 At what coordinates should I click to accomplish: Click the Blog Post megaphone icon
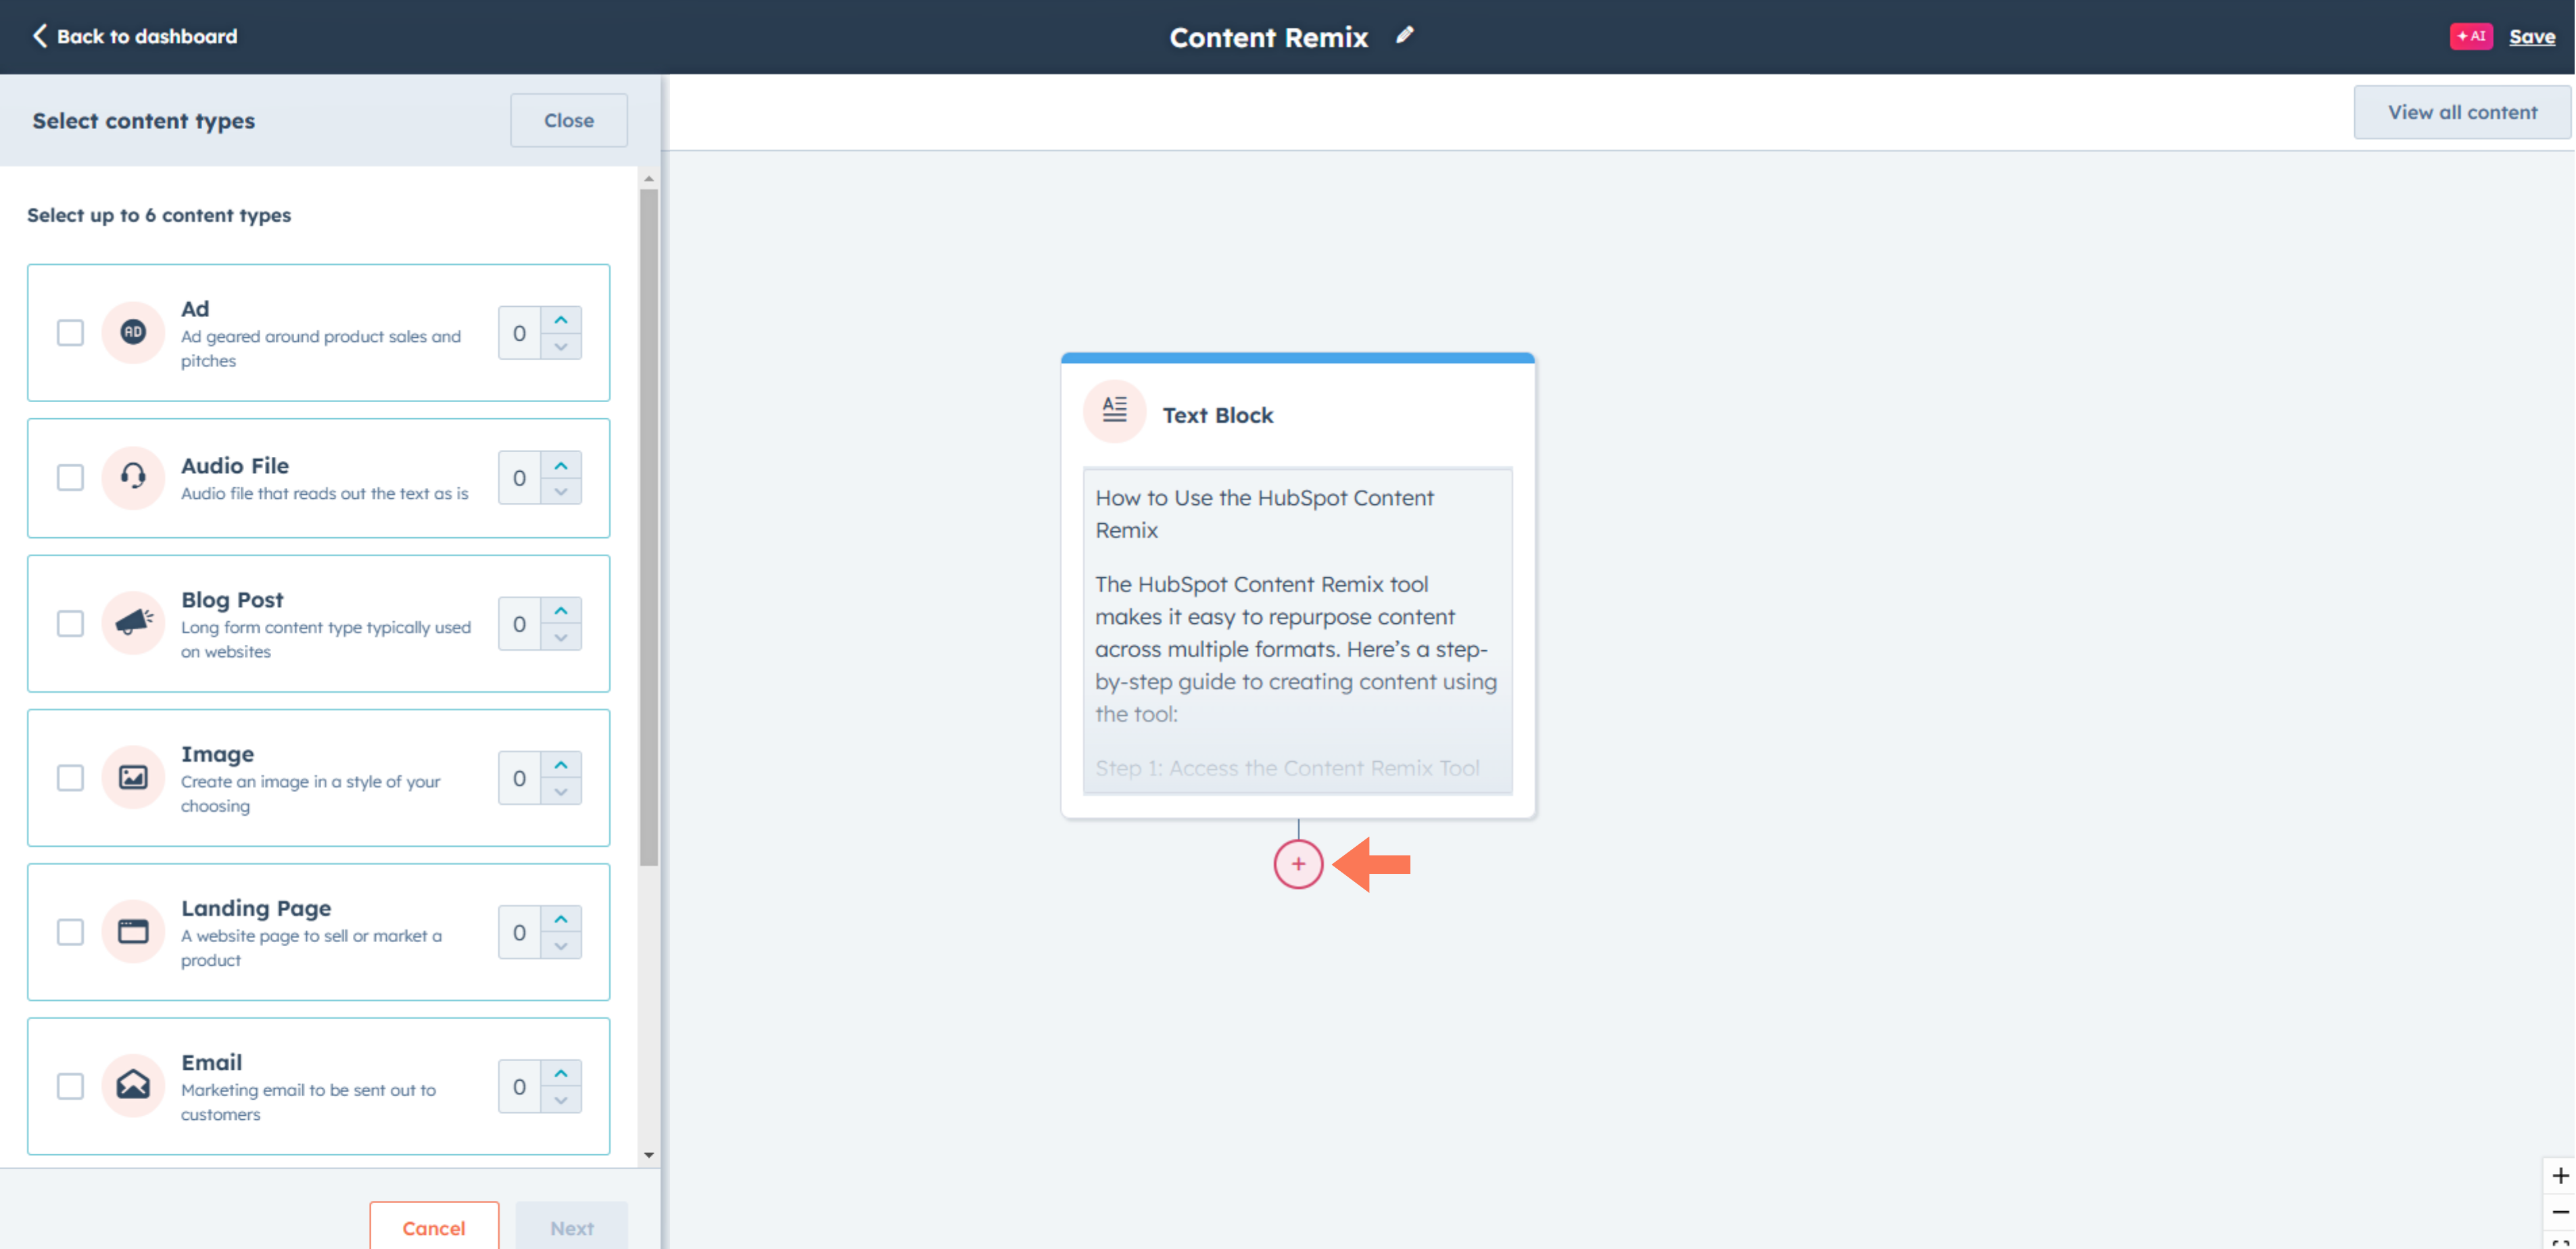(x=133, y=623)
